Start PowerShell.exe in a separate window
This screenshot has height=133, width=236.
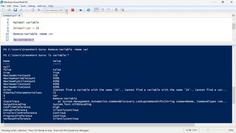pyautogui.click(x=88, y=10)
